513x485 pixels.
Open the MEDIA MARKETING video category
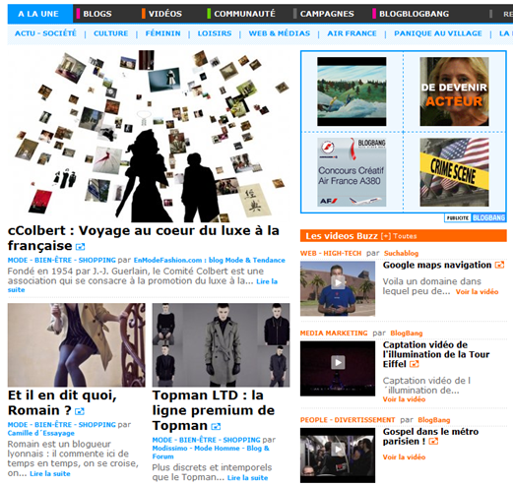pyautogui.click(x=334, y=333)
